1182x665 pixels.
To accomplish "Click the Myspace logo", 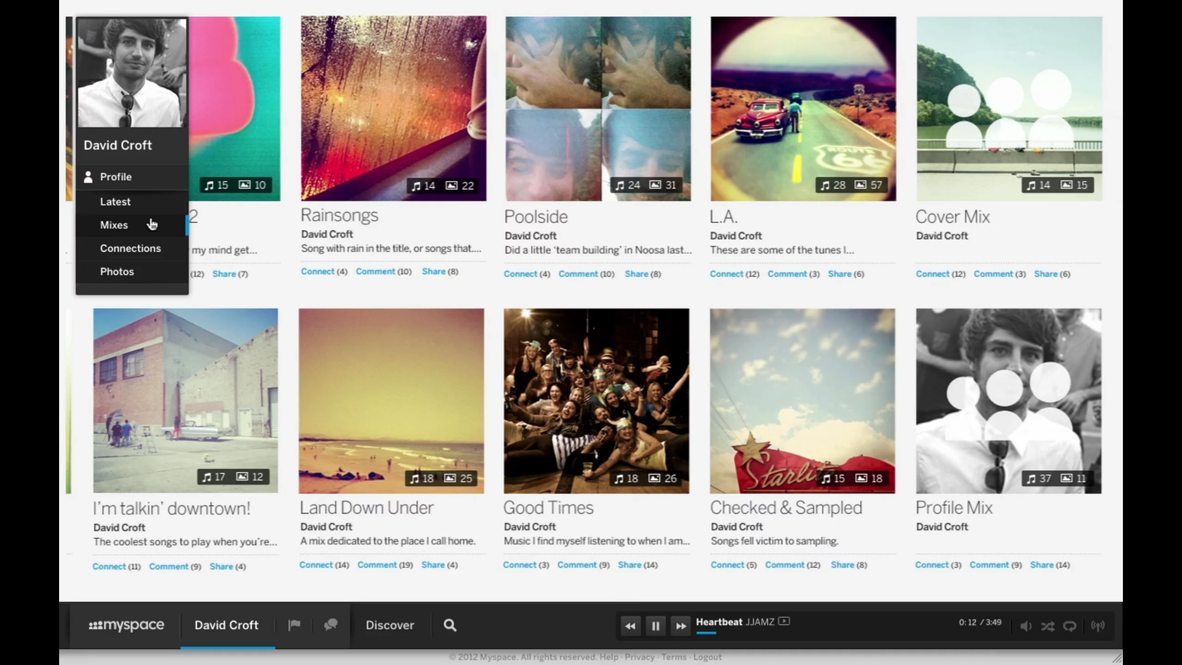I will (x=126, y=625).
